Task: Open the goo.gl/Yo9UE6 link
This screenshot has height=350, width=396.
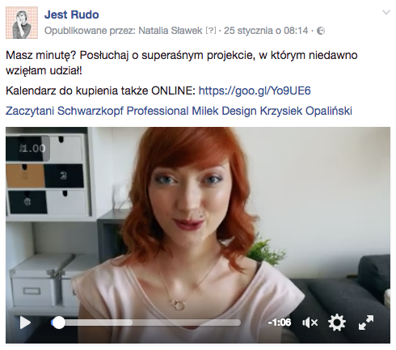Action: (x=255, y=91)
